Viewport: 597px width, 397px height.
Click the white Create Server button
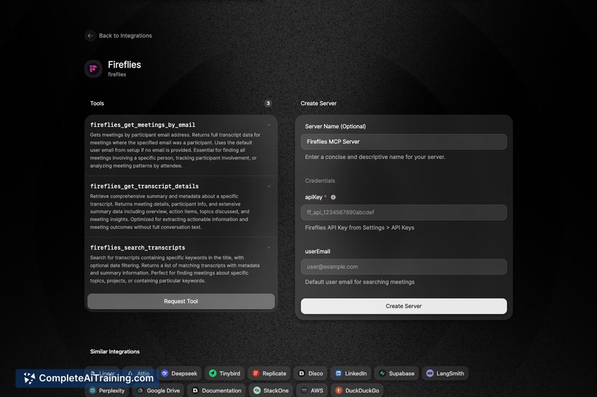click(403, 307)
